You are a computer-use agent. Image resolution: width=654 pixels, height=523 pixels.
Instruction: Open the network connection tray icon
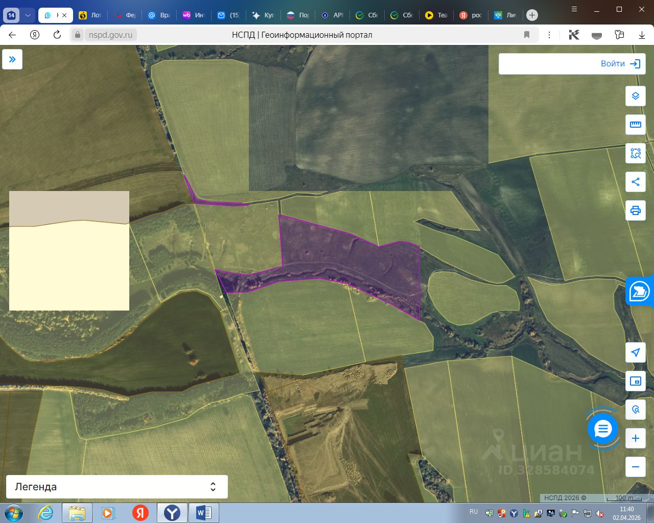[x=588, y=513]
